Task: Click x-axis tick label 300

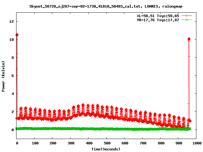Action: [71, 143]
